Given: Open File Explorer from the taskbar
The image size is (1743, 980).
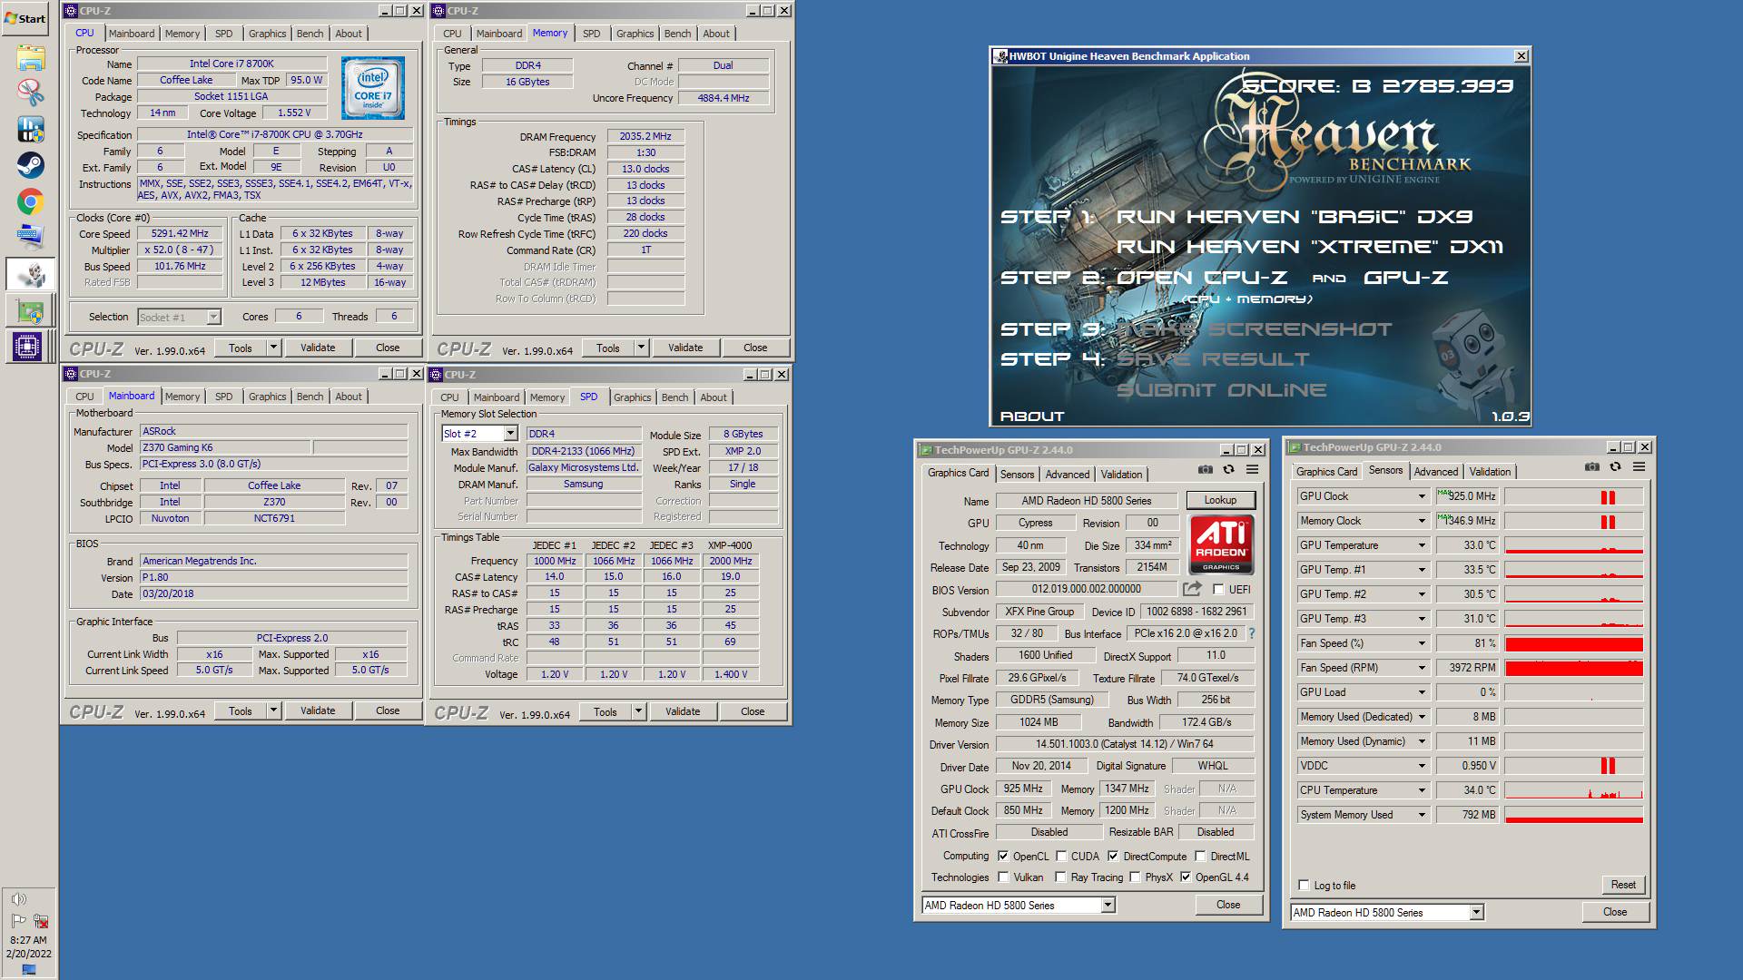Looking at the screenshot, I should (30, 58).
